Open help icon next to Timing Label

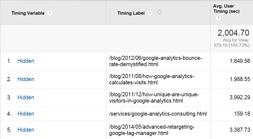click(150, 13)
